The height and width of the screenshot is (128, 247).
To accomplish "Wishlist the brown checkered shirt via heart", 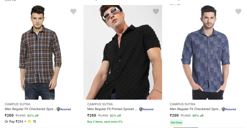I will pyautogui.click(x=73, y=11).
